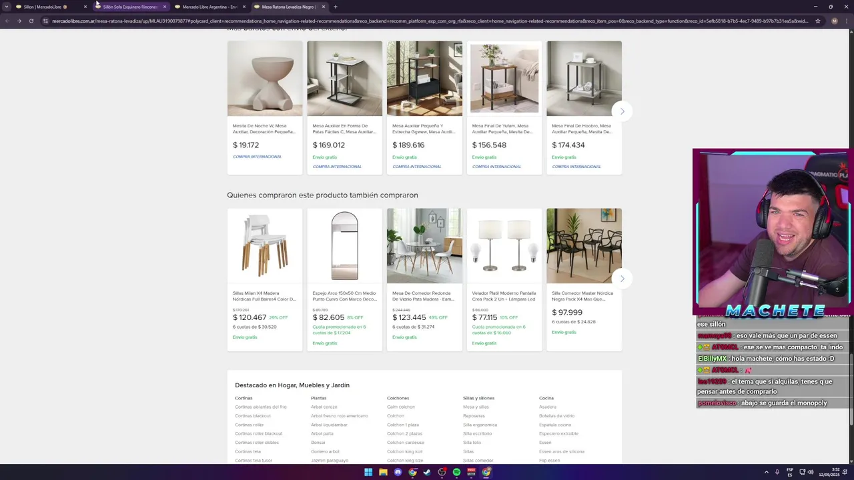The width and height of the screenshot is (854, 480).
Task: Open 'Bonsai' category link
Action: click(x=318, y=443)
